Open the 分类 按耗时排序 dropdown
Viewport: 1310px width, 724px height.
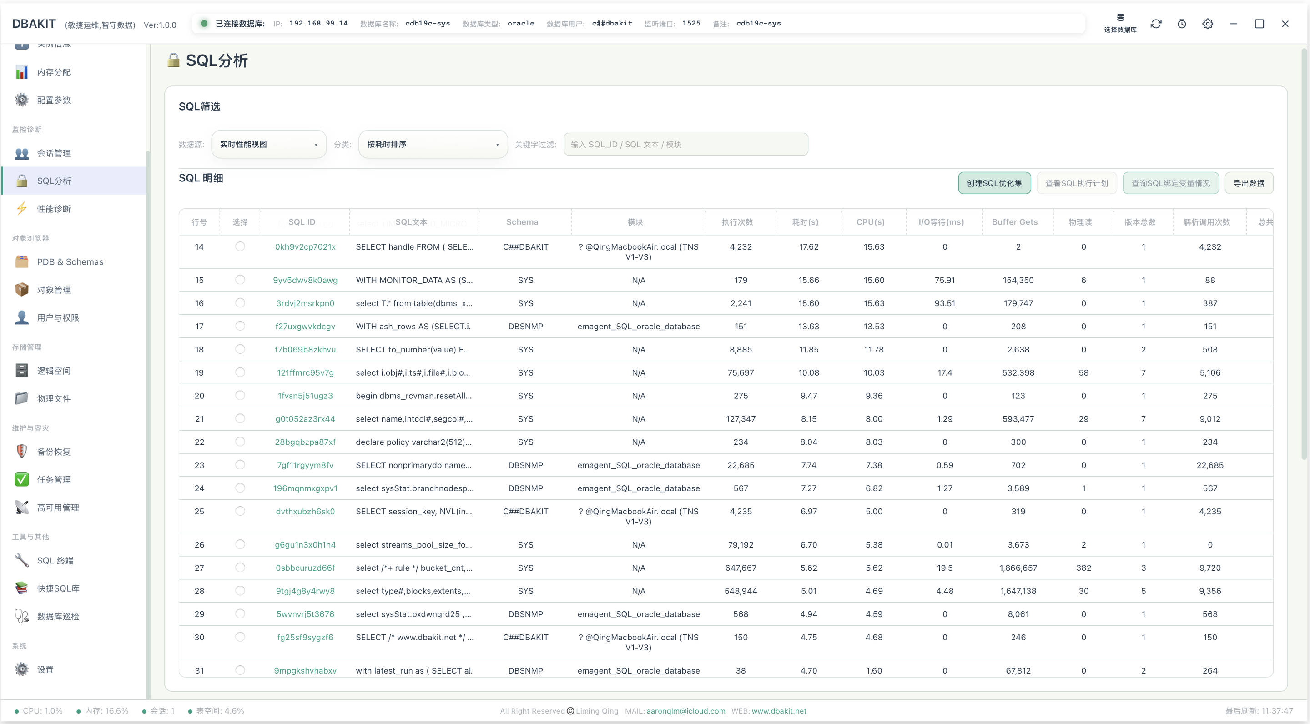pyautogui.click(x=433, y=145)
